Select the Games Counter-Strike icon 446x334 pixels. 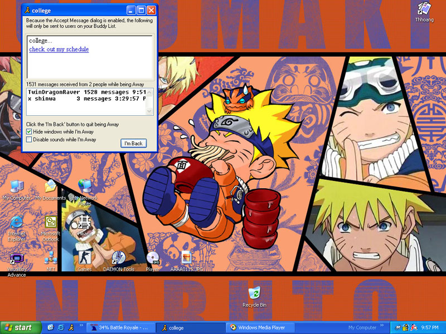point(85,261)
